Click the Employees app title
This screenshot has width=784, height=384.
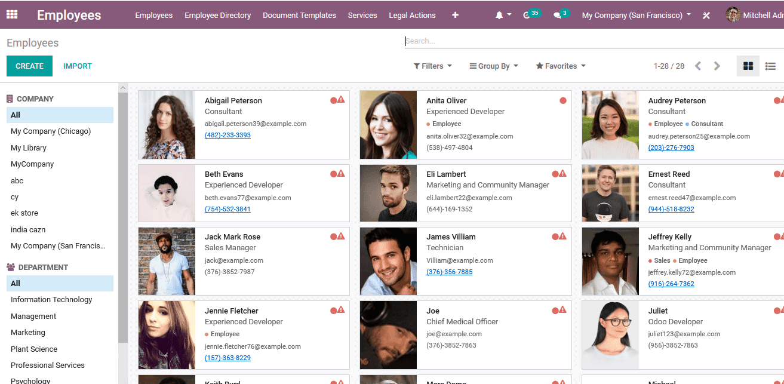coord(69,15)
